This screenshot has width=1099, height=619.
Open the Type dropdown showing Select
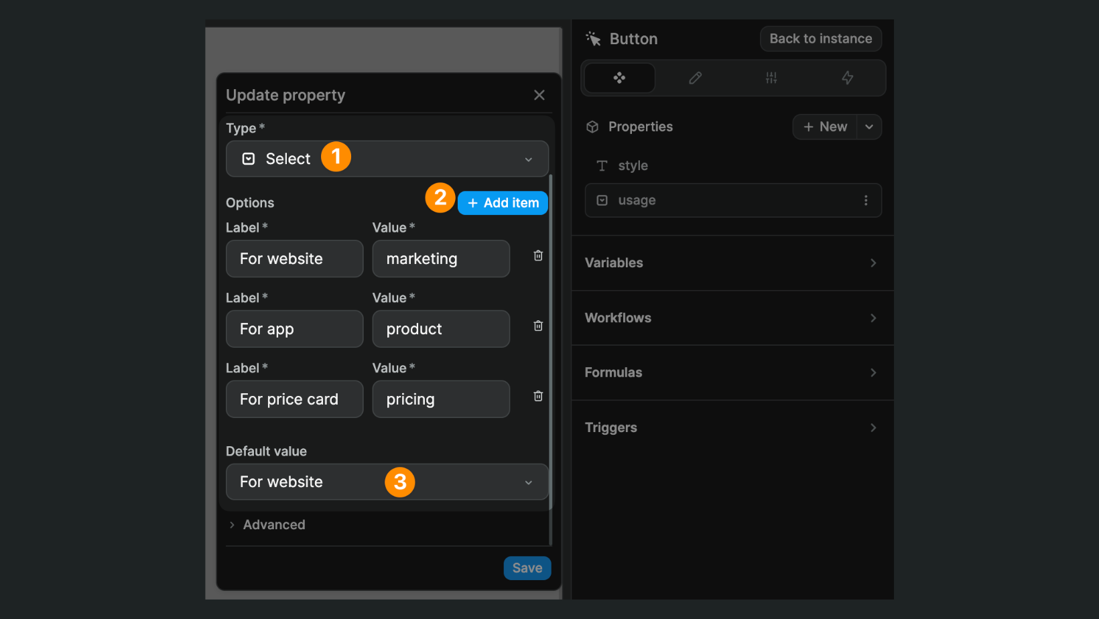click(x=387, y=159)
